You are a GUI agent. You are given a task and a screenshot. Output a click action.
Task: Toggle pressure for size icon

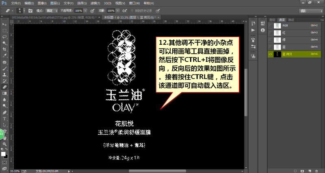click(158, 11)
